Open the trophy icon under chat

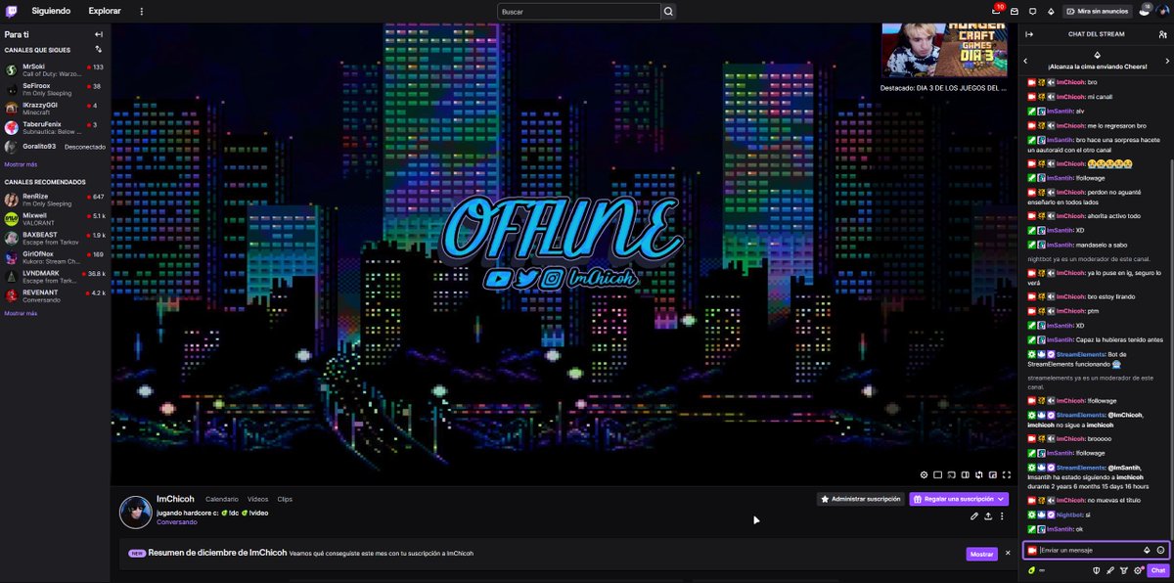click(1123, 570)
